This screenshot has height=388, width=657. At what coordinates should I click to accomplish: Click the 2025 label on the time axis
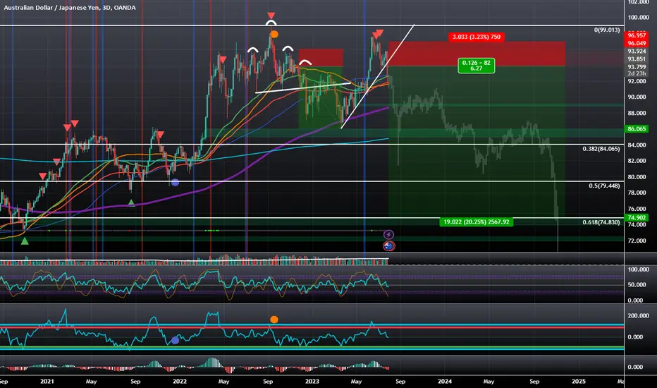[579, 381]
